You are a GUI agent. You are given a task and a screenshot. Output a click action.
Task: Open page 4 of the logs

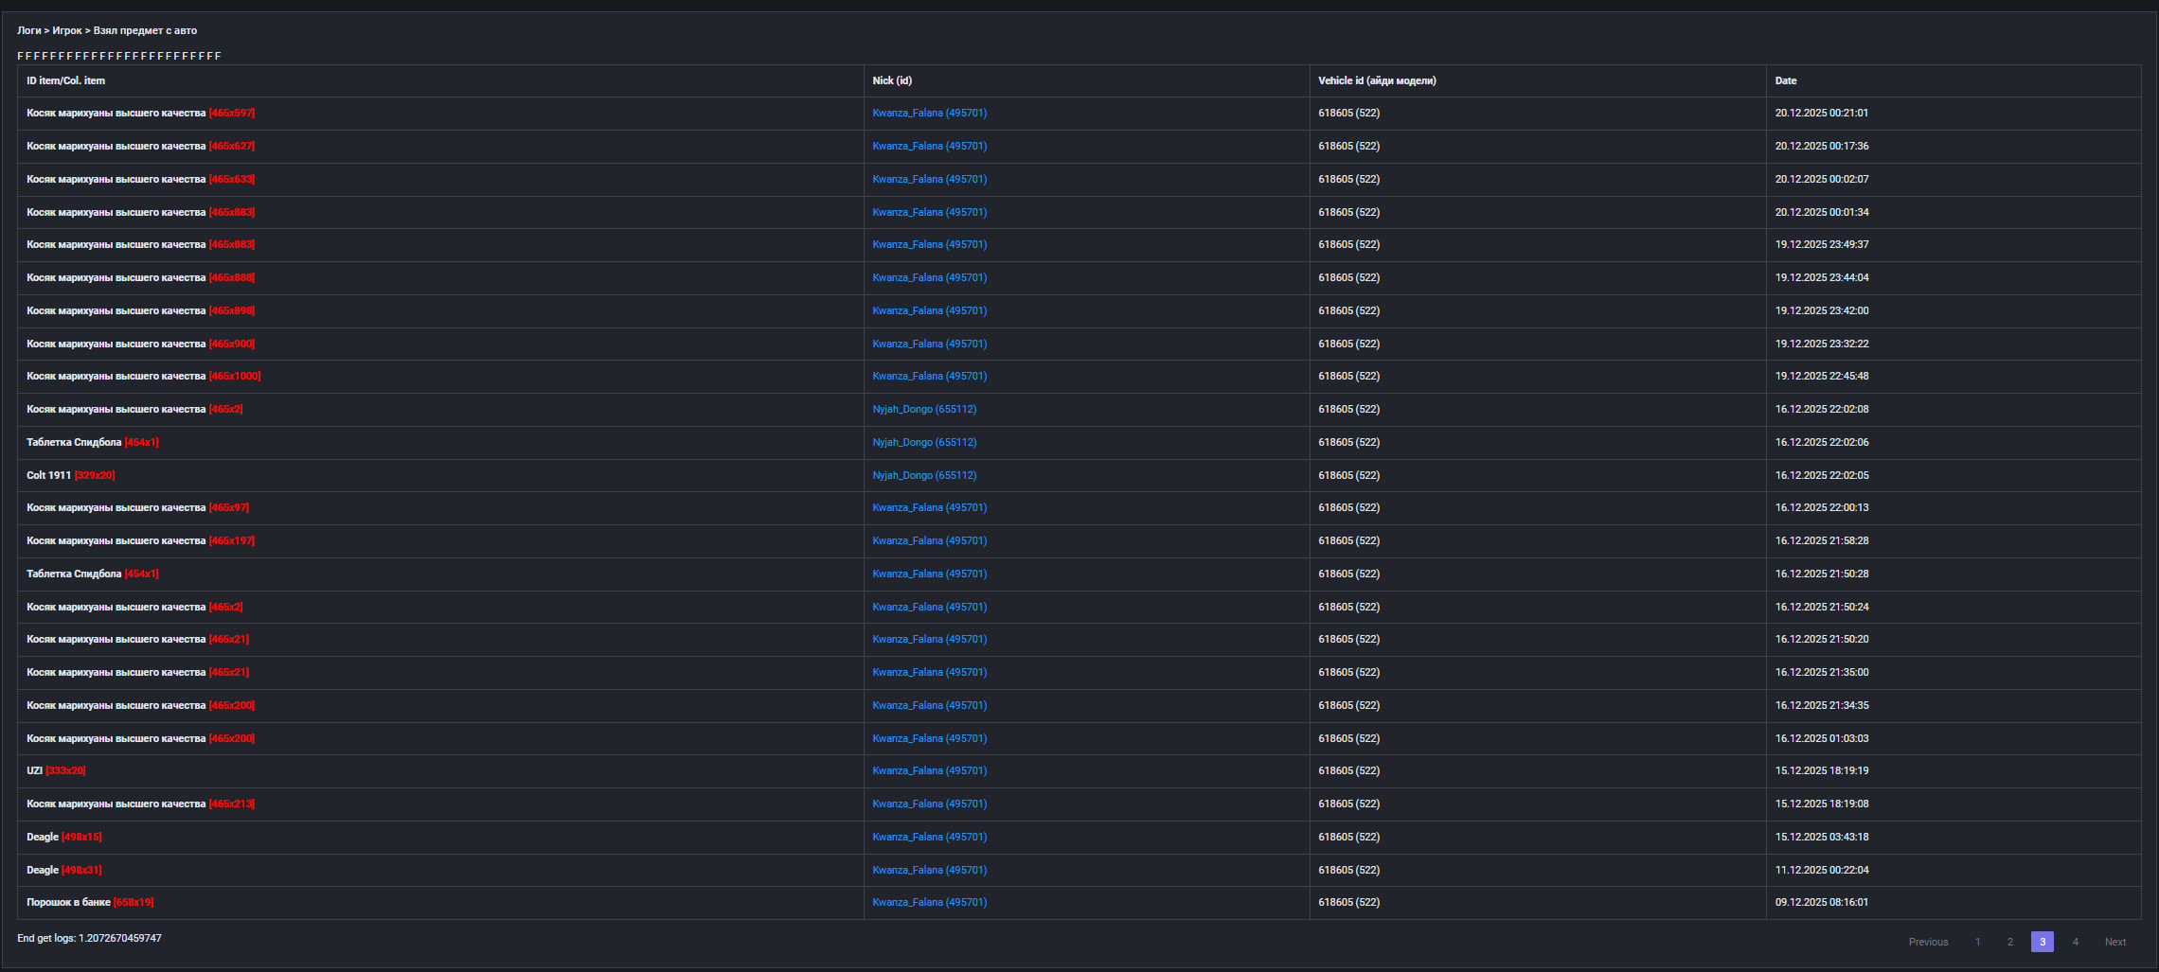click(2075, 942)
